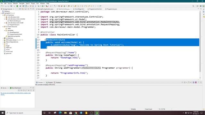Image resolution: width=205 pixels, height=115 pixels.
Task: Open the Window menu
Action: pos(43,4)
